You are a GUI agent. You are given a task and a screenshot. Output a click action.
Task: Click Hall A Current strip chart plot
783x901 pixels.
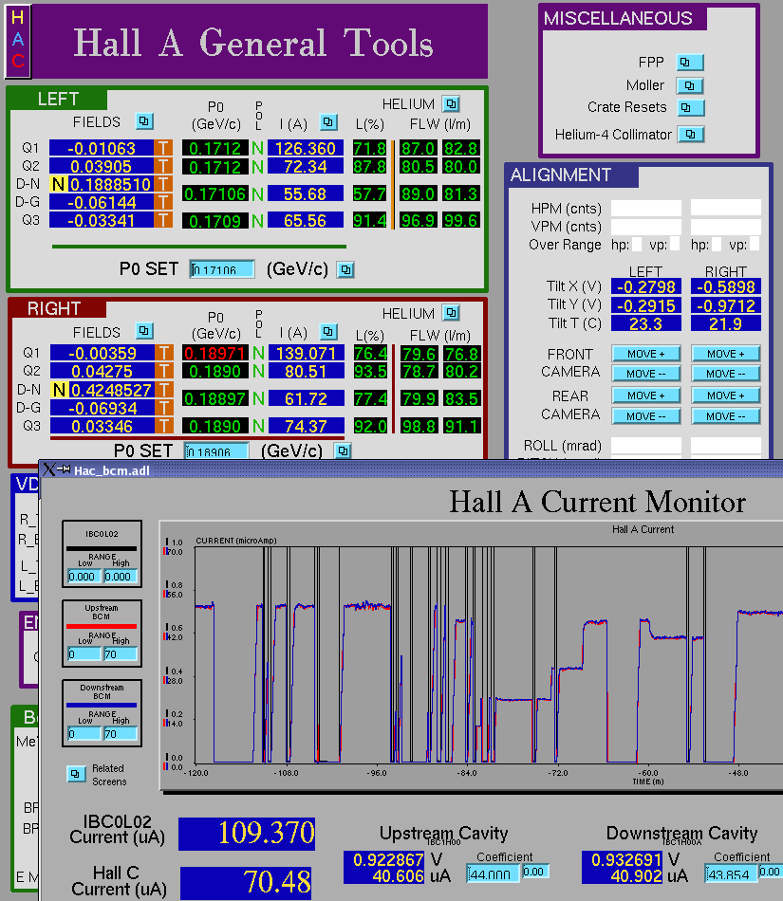[489, 655]
